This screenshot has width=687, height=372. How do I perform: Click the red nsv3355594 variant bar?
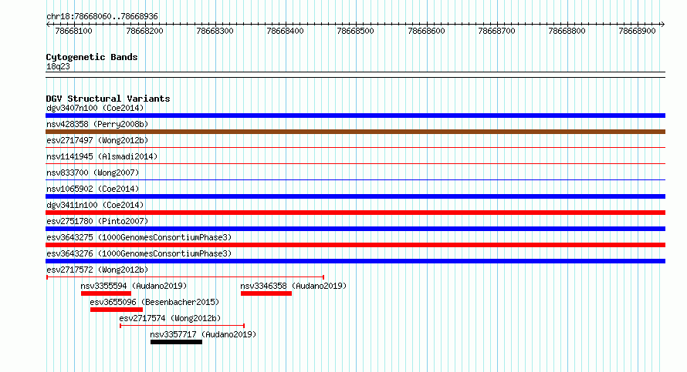106,293
